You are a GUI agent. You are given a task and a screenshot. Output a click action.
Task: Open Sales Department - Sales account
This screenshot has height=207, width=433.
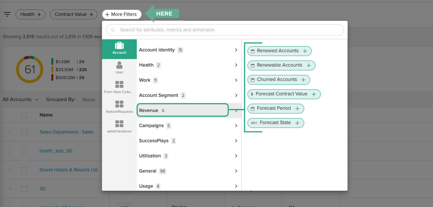pyautogui.click(x=66, y=132)
